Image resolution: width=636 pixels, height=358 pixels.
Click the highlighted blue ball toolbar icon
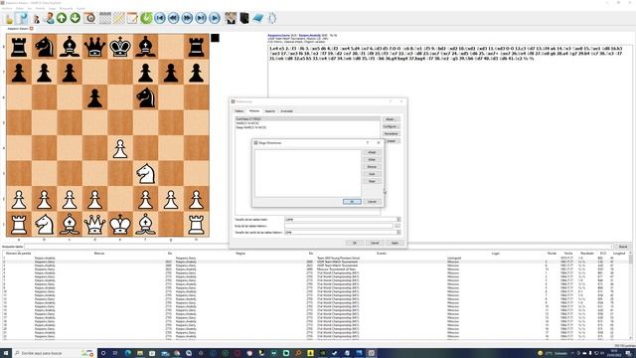[x=22, y=18]
